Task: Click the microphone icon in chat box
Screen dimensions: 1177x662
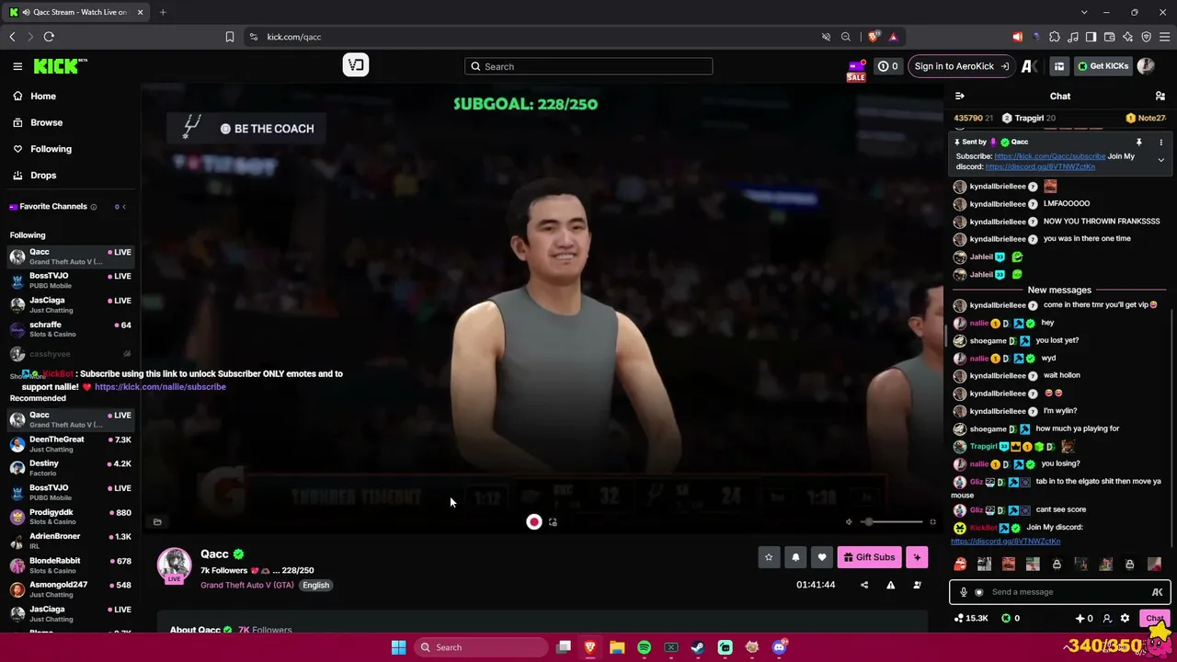Action: click(964, 592)
